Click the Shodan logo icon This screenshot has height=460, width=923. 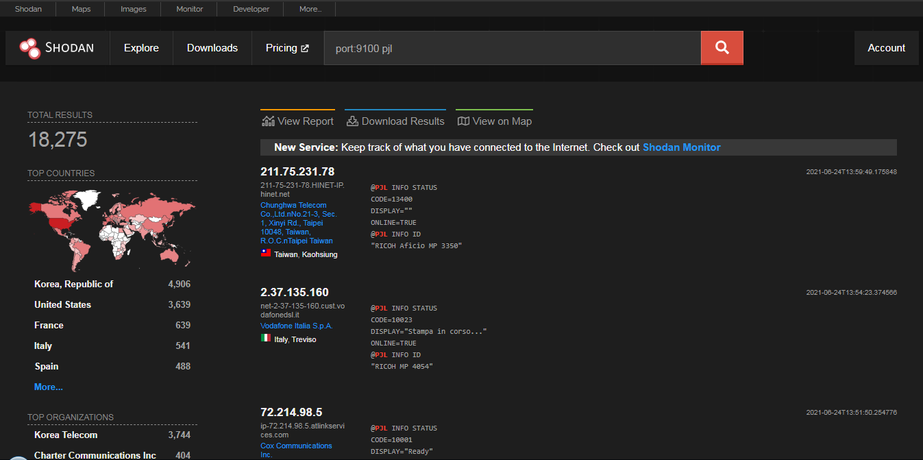pos(30,48)
